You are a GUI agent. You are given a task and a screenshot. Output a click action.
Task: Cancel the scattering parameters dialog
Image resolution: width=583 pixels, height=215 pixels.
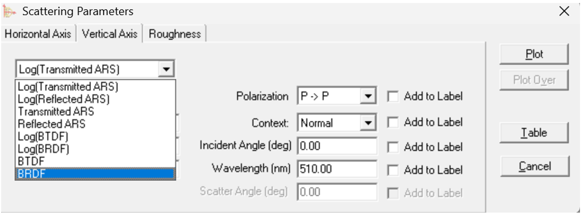click(x=535, y=167)
